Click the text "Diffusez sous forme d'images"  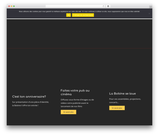(74, 100)
